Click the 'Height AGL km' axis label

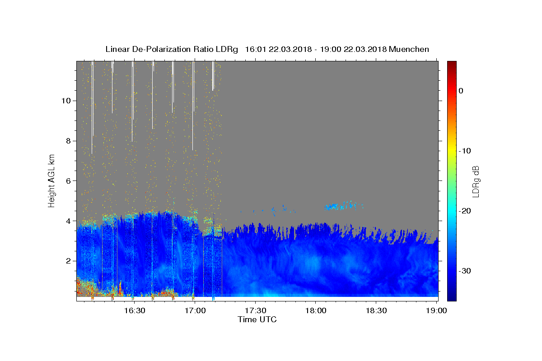[x=52, y=180]
